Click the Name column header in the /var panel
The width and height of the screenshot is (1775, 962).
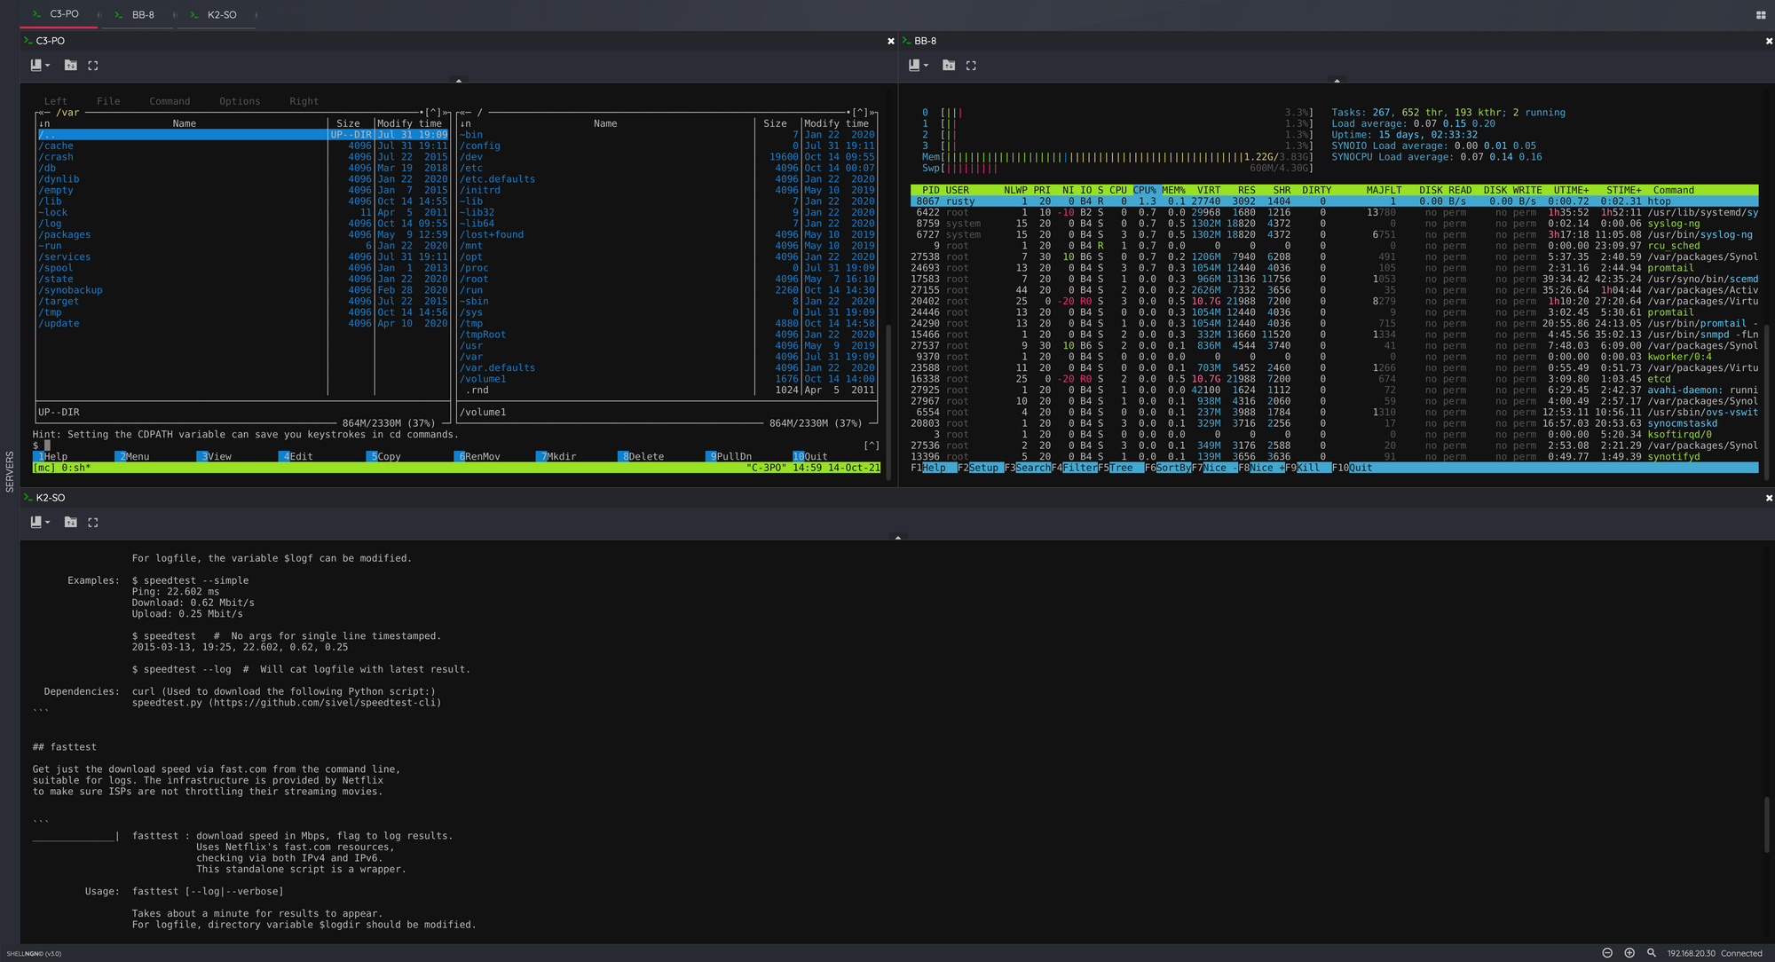(185, 123)
